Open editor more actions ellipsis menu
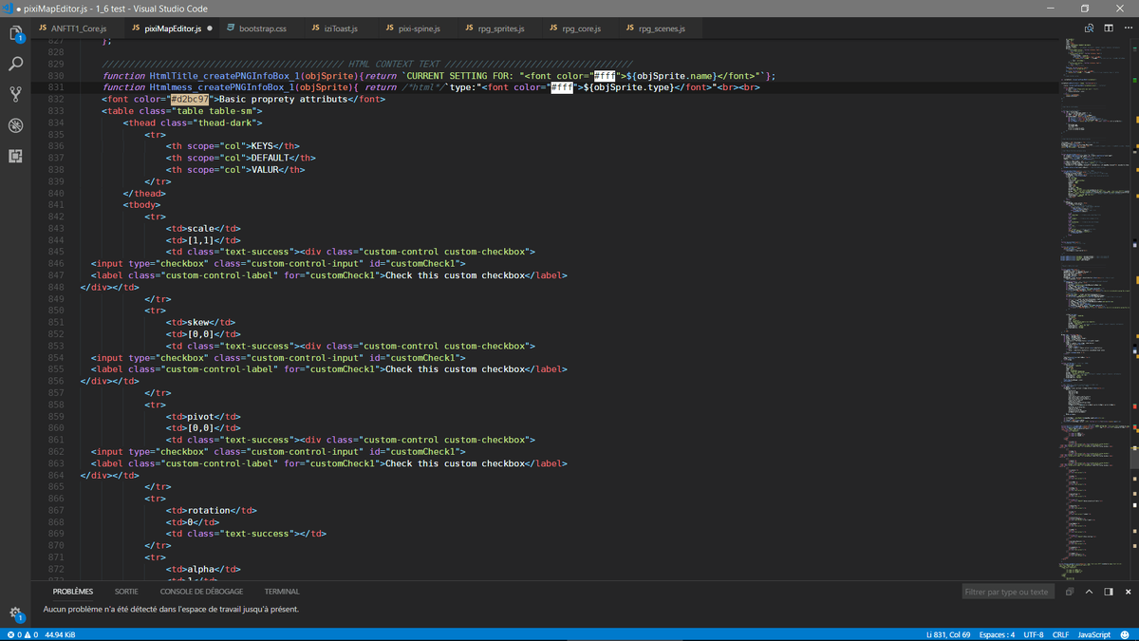Image resolution: width=1139 pixels, height=641 pixels. click(x=1127, y=28)
